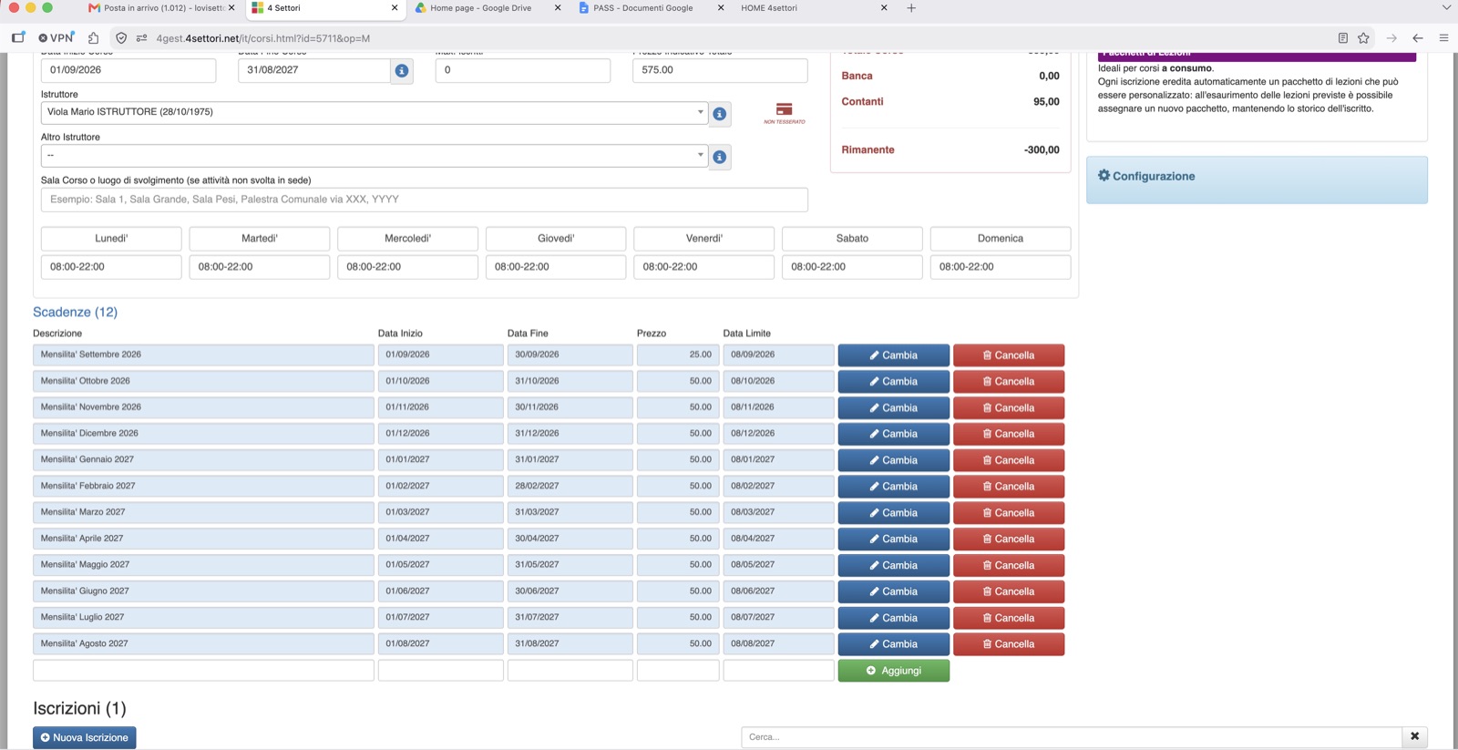Click Cancella for Mensilita' Settembre 2026
1458x750 pixels.
pyautogui.click(x=1009, y=355)
